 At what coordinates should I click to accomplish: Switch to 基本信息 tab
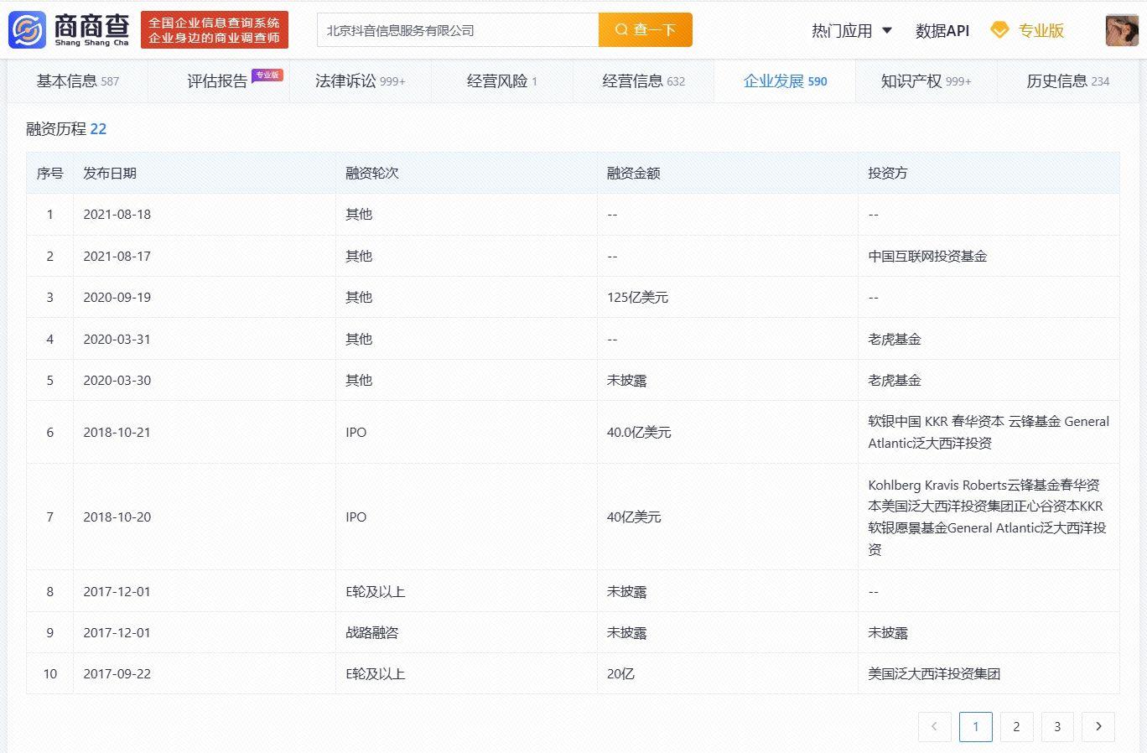coord(67,80)
